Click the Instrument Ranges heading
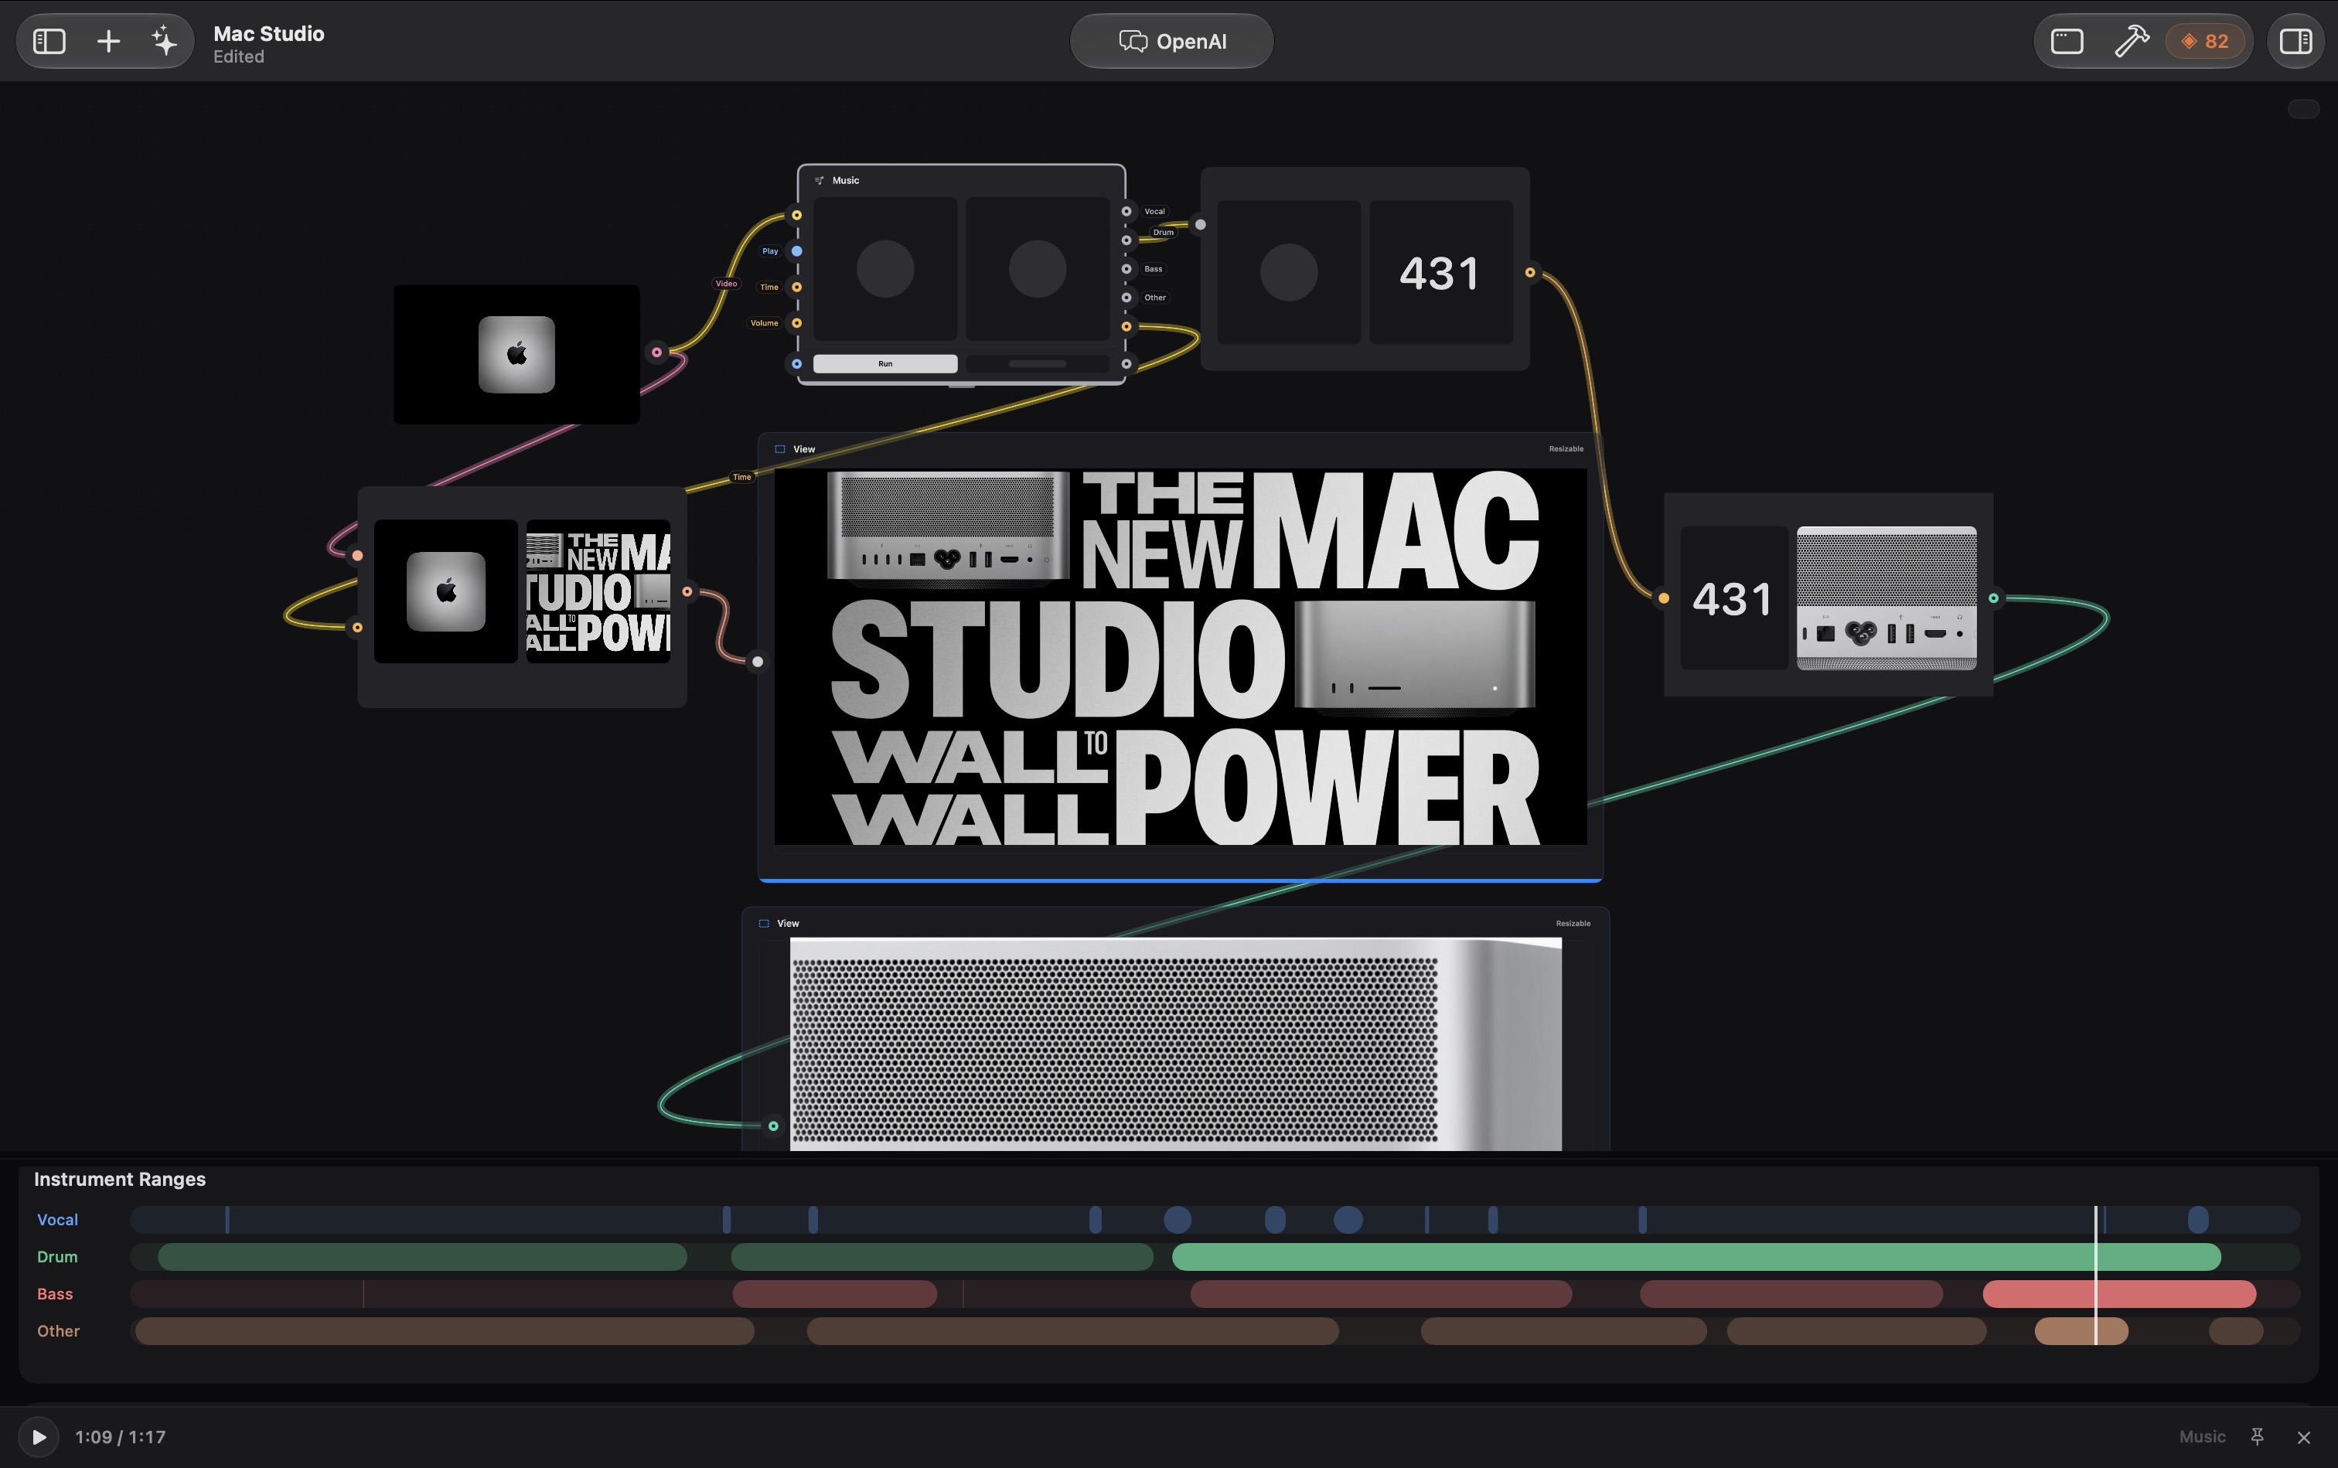2338x1468 pixels. [119, 1179]
